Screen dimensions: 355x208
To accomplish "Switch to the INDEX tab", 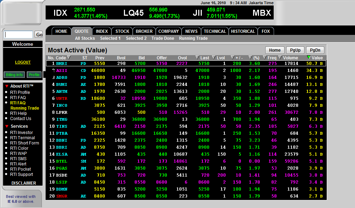I will [102, 31].
